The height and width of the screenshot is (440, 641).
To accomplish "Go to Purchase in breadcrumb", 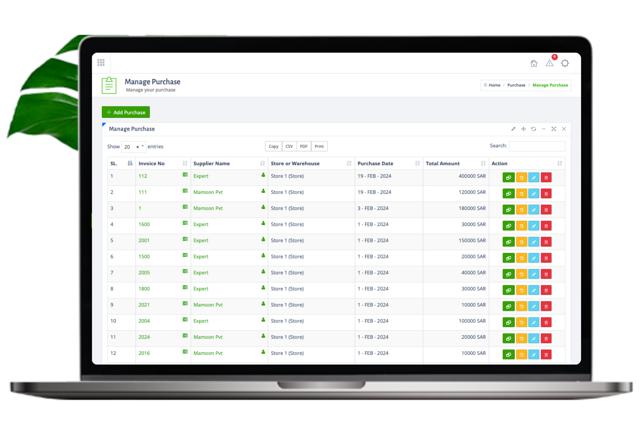I will (516, 85).
